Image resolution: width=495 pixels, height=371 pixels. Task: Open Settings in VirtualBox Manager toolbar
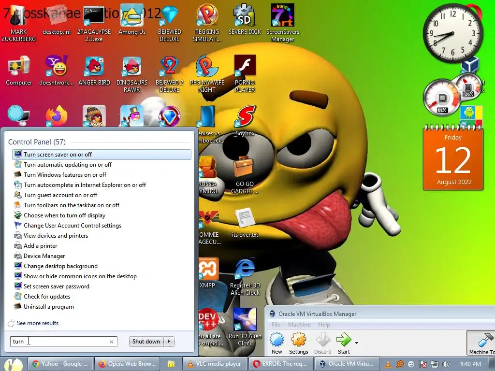(298, 343)
